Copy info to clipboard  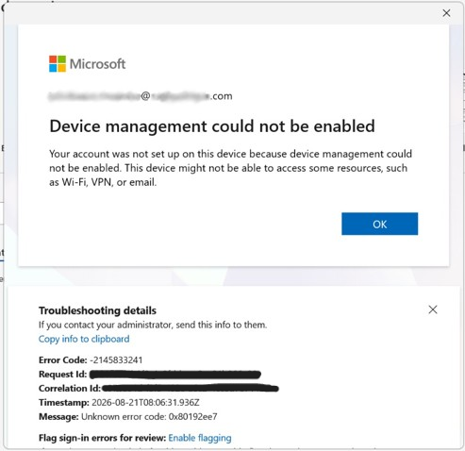[x=84, y=339]
